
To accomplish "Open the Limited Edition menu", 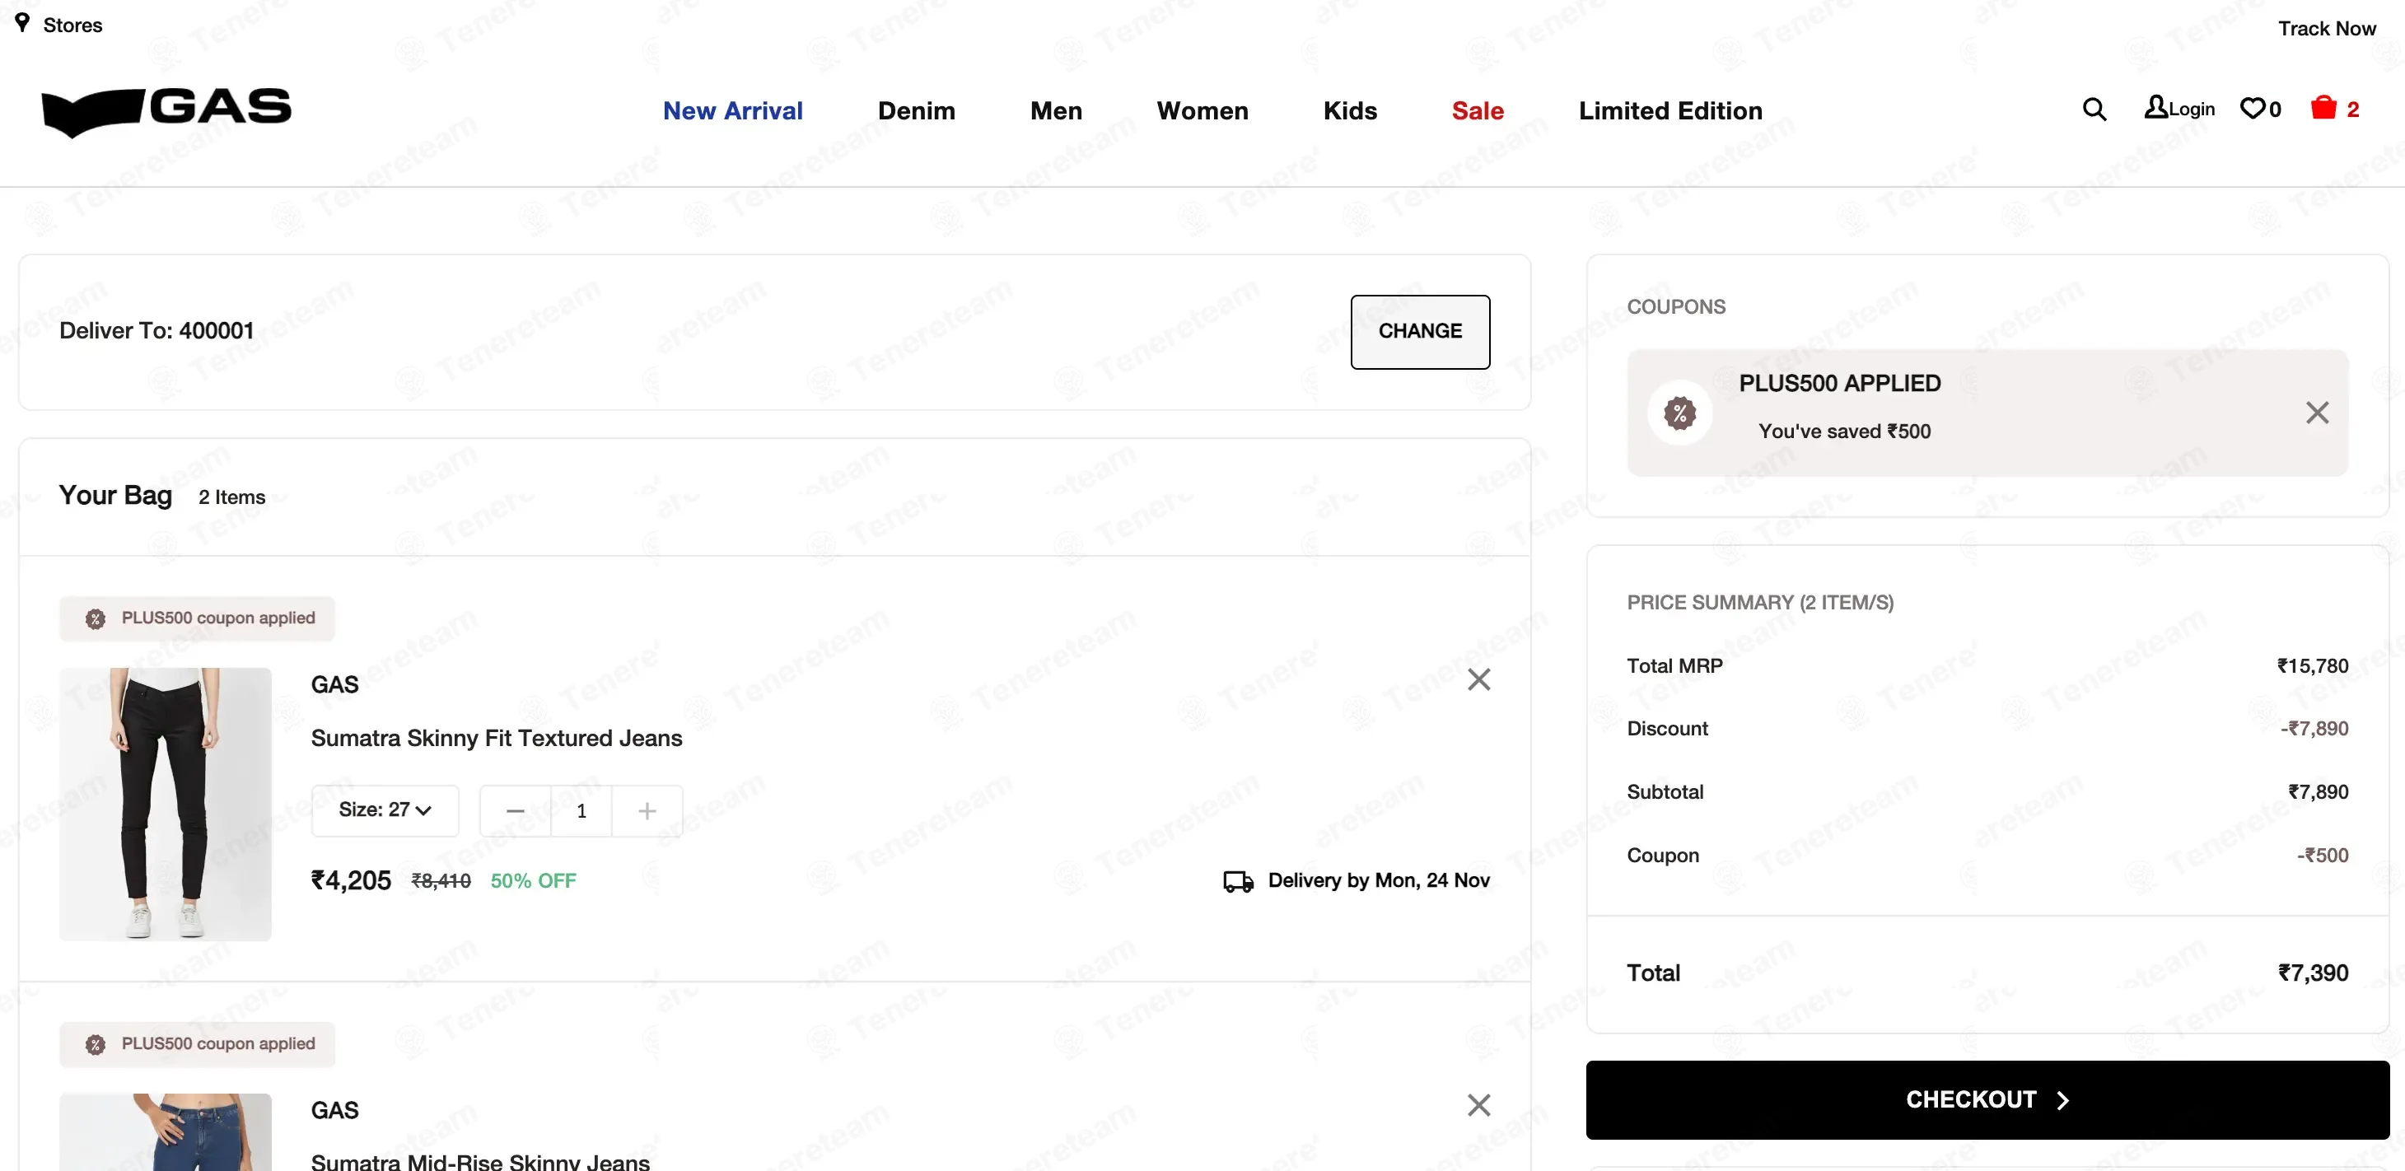I will point(1670,111).
